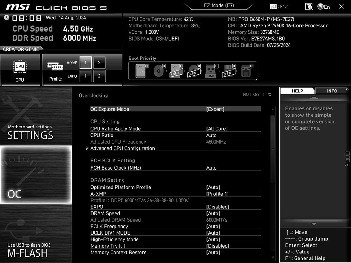Click Profile1 DDR5 6000MT/s timing text
This screenshot has width=351, height=263.
140,200
